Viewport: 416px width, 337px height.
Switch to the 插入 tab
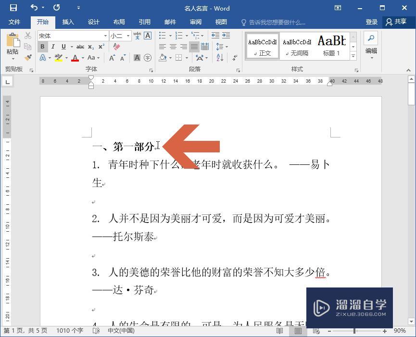[x=68, y=22]
